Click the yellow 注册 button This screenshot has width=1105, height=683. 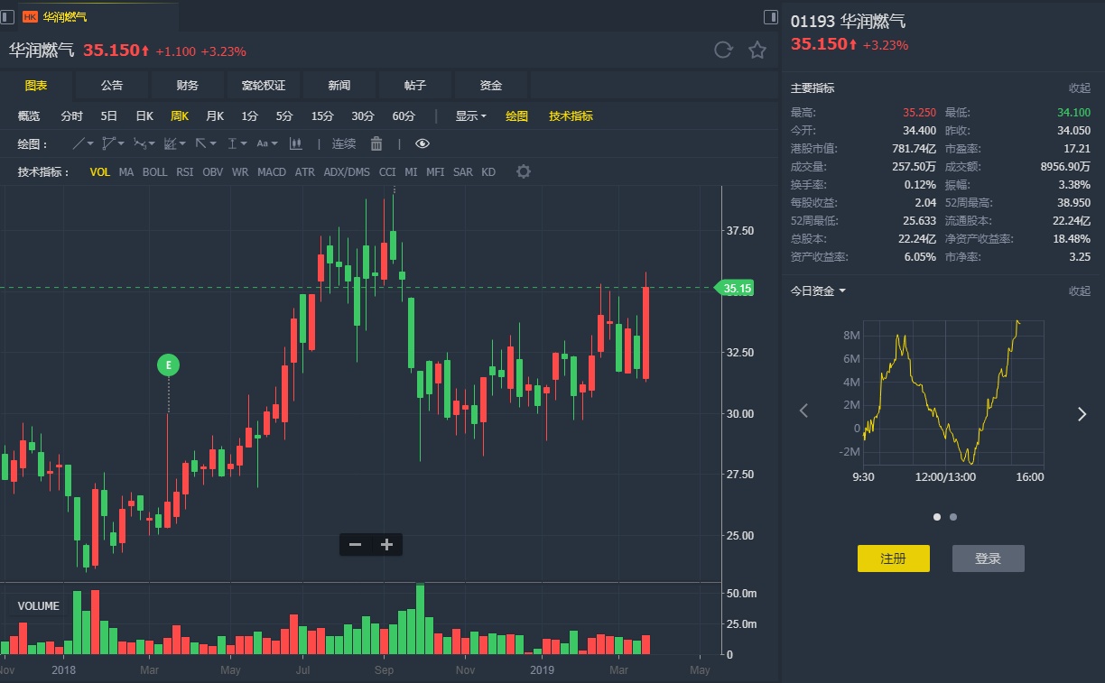[x=893, y=558]
